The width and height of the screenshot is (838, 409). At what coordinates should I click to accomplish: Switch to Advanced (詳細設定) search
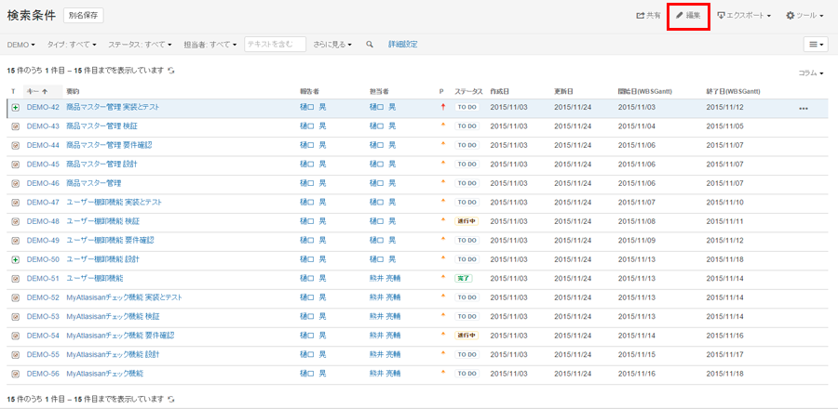tap(402, 45)
